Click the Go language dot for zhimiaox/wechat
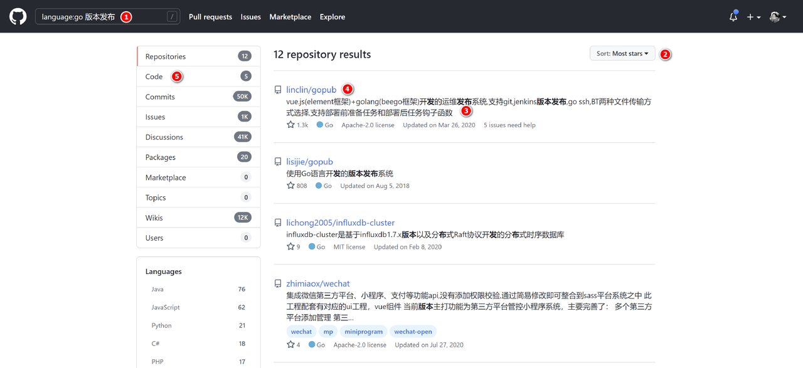803x368 pixels. point(311,344)
